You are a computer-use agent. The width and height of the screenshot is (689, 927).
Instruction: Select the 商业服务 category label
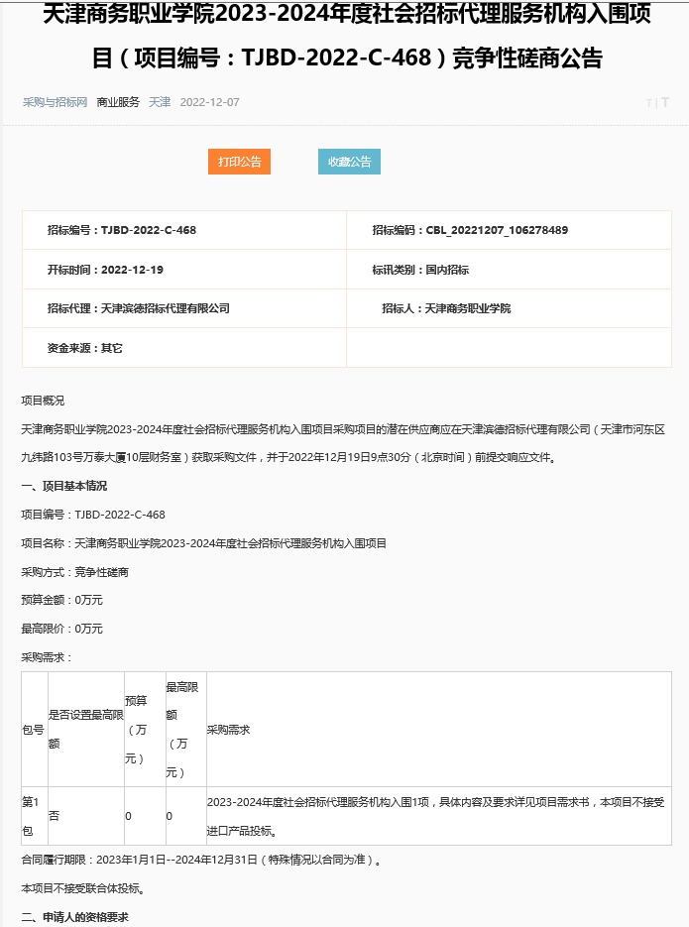pyautogui.click(x=118, y=102)
